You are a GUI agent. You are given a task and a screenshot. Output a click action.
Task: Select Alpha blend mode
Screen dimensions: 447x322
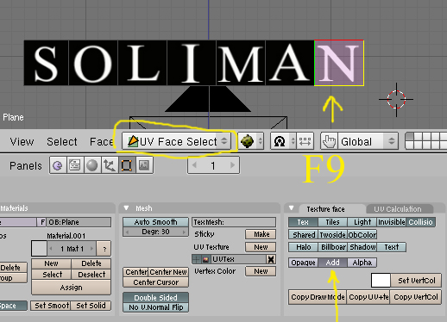pos(362,263)
